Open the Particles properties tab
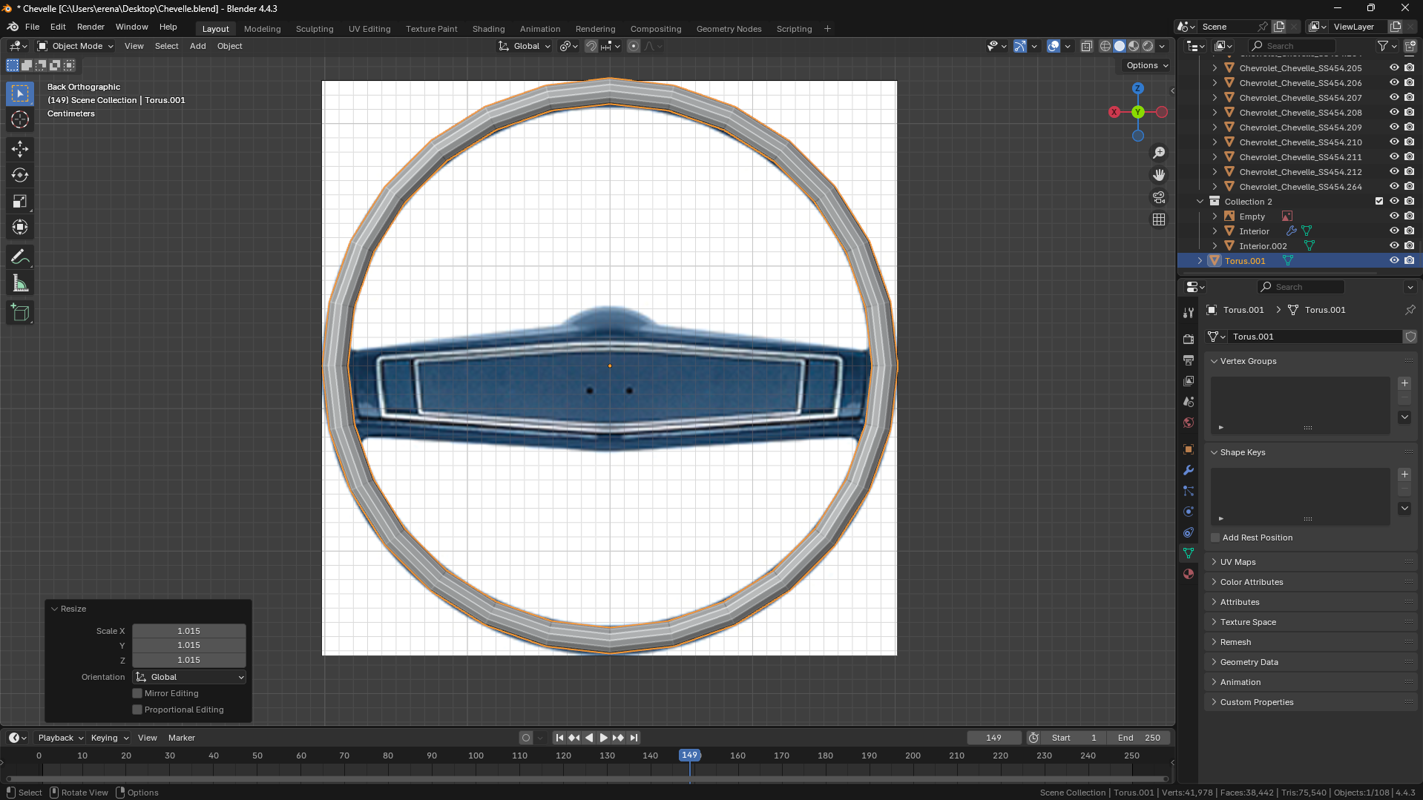This screenshot has height=800, width=1423. [x=1189, y=491]
